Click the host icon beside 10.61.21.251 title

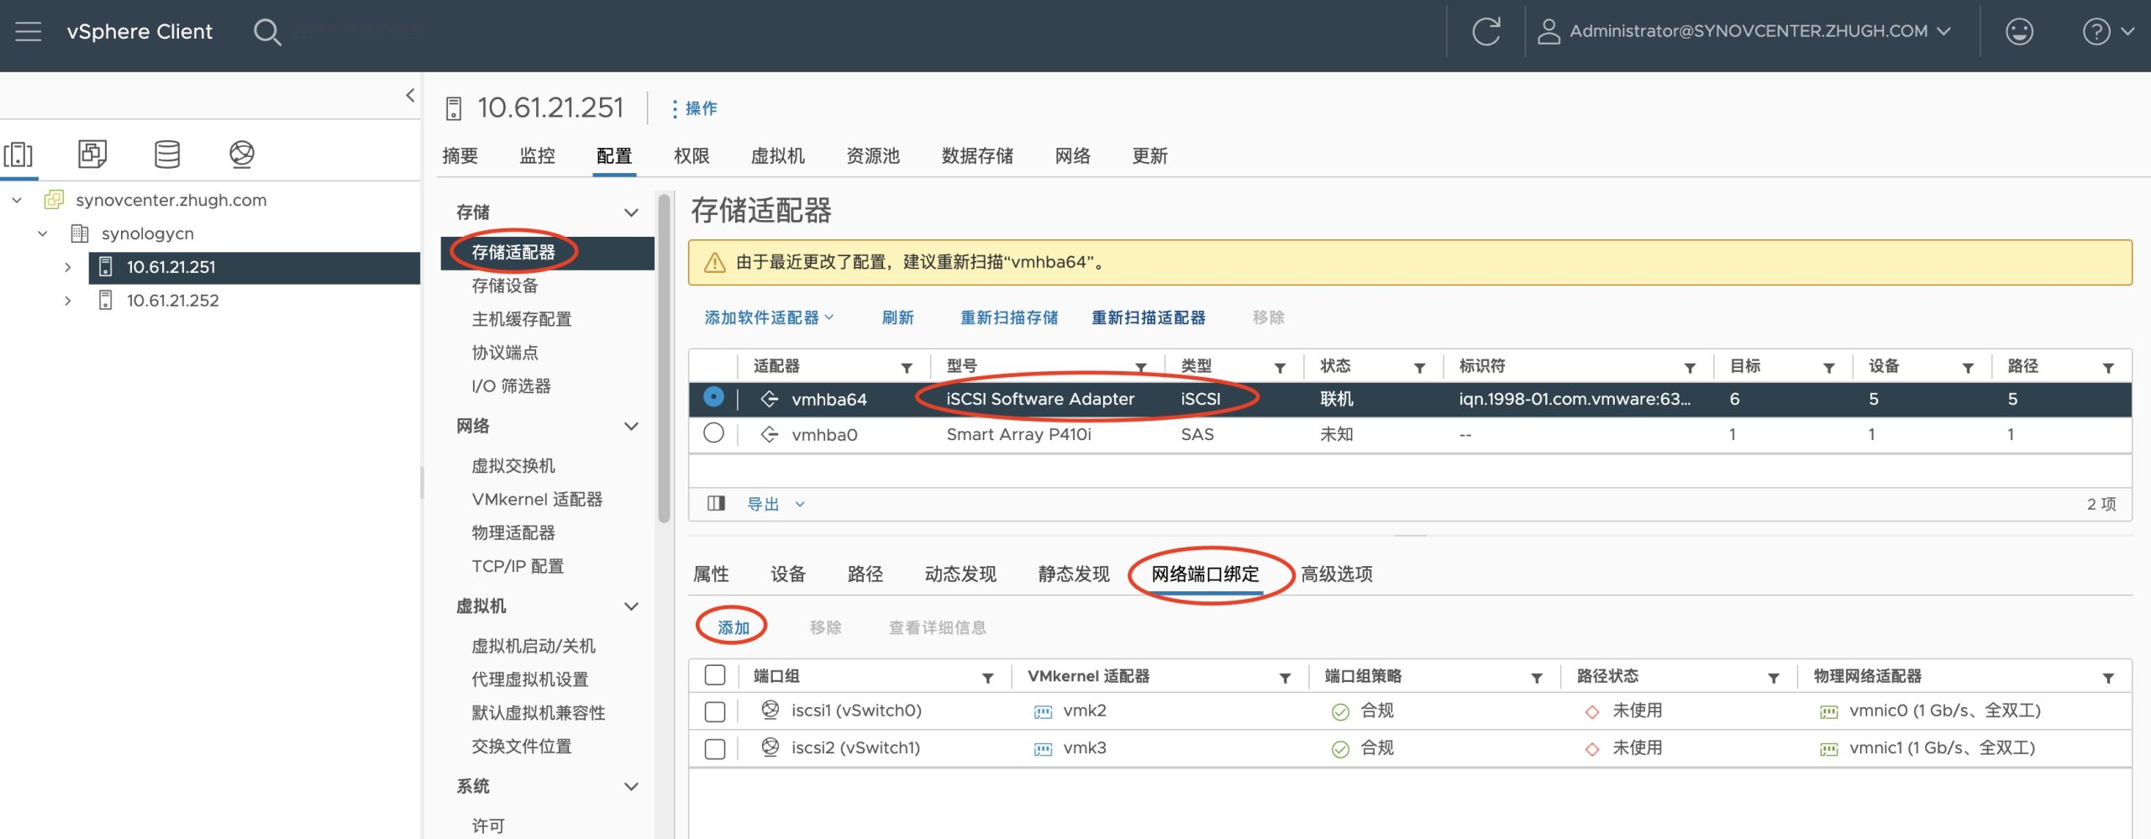coord(454,108)
